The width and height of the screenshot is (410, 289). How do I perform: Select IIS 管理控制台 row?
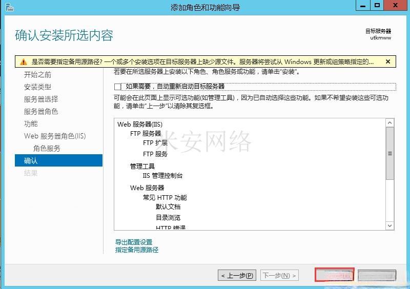[x=162, y=175]
